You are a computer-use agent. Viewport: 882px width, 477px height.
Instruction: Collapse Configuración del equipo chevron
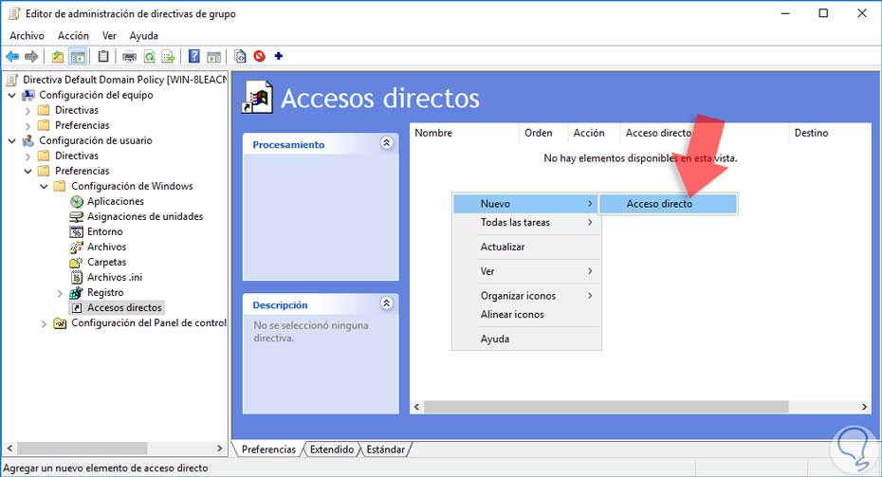pyautogui.click(x=11, y=96)
